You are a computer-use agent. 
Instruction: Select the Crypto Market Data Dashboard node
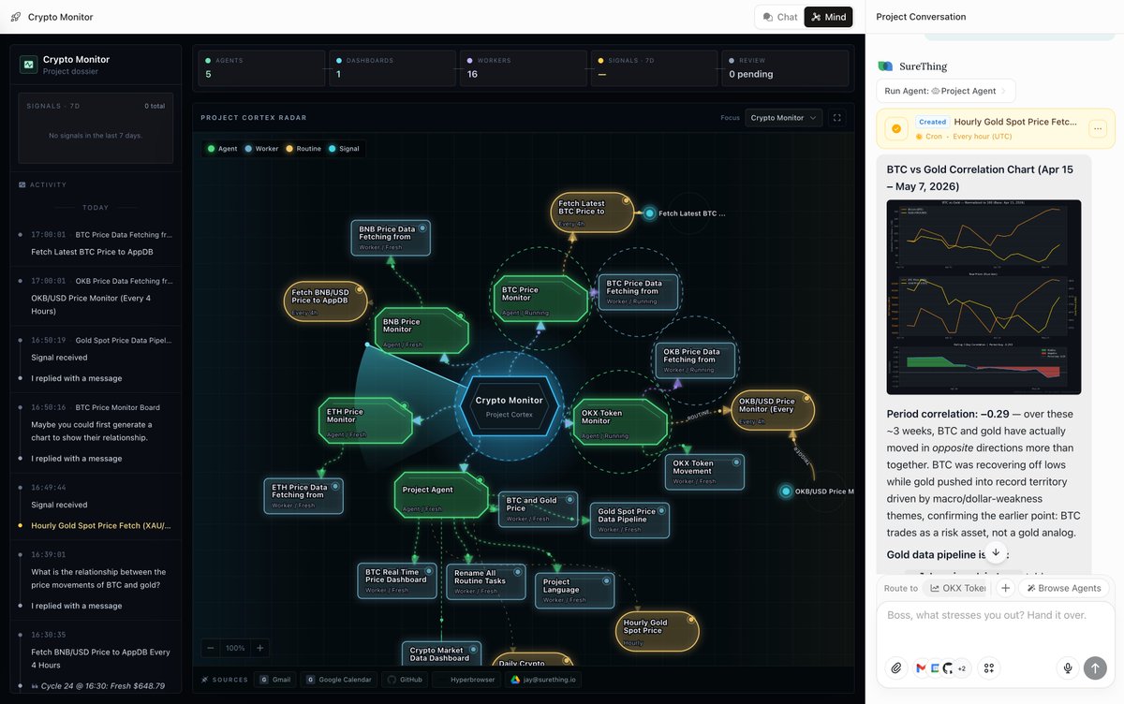pyautogui.click(x=442, y=653)
